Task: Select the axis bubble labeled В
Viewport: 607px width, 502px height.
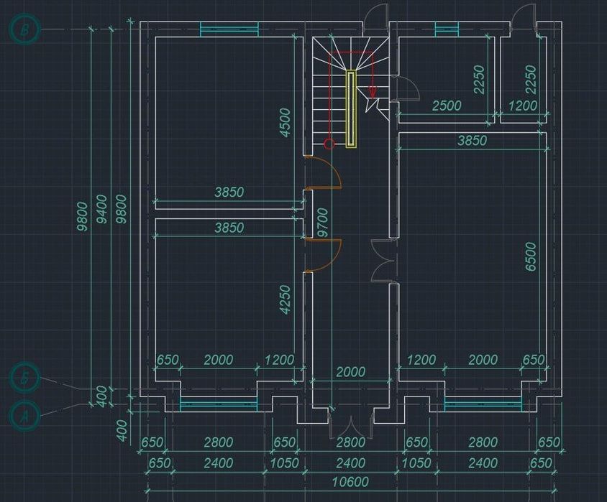Action: pos(24,30)
